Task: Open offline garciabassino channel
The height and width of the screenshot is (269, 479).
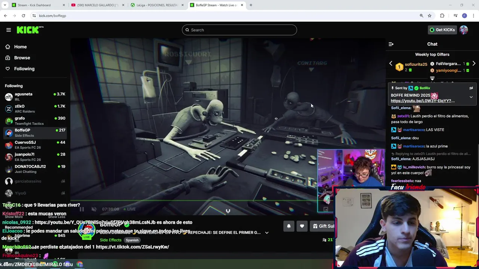Action: [35, 181]
